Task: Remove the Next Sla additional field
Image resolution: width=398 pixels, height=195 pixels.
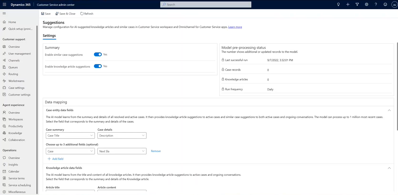Action: pos(156,151)
